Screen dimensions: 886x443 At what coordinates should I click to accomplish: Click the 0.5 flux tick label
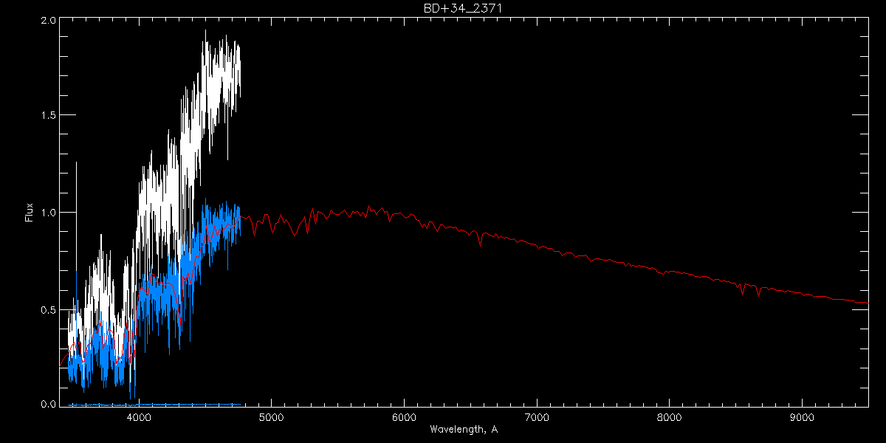tap(48, 309)
